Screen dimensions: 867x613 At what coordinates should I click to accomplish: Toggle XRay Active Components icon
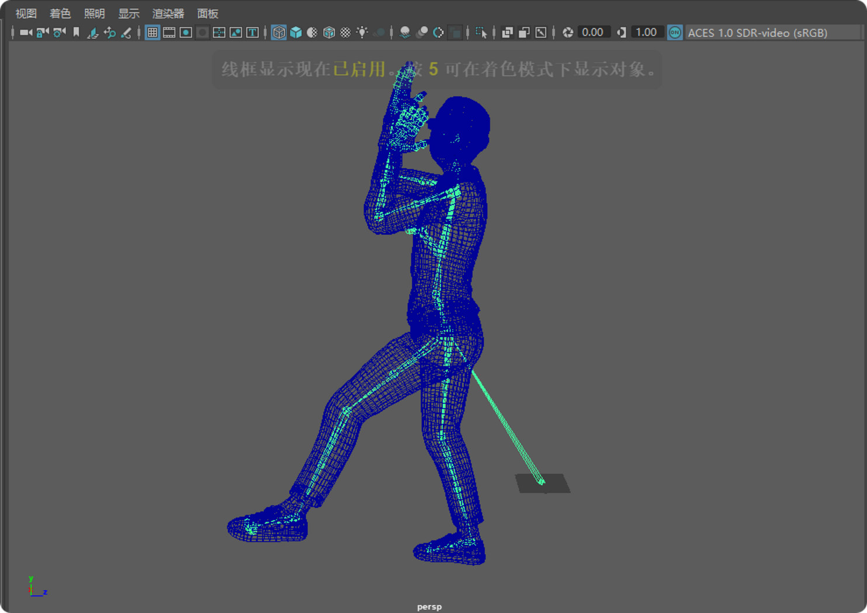[524, 33]
